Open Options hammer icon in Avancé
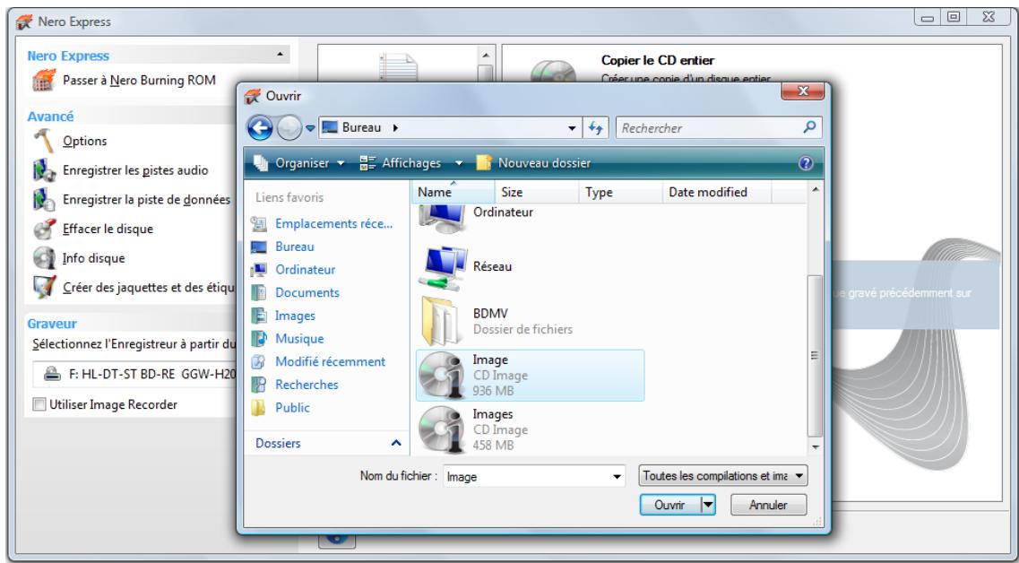The image size is (1019, 563). point(44,141)
